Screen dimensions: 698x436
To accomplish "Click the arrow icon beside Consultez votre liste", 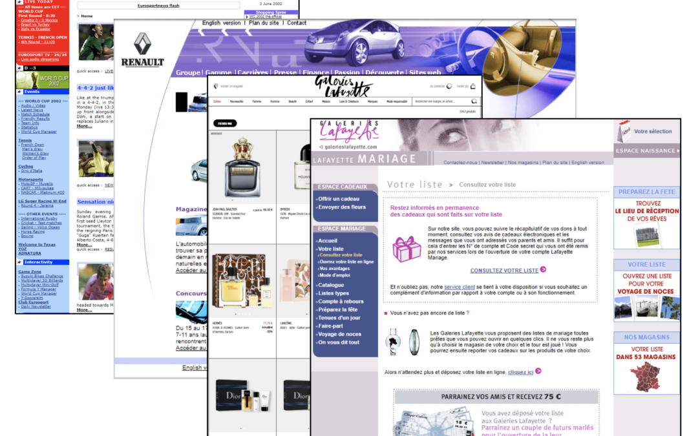I will pyautogui.click(x=543, y=269).
